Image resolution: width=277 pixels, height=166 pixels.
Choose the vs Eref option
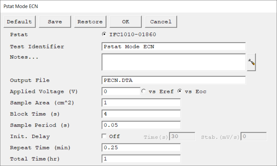tap(144, 91)
